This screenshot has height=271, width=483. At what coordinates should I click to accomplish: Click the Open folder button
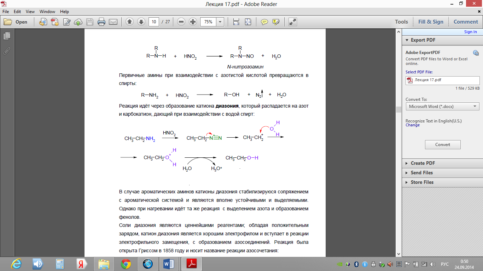[16, 22]
